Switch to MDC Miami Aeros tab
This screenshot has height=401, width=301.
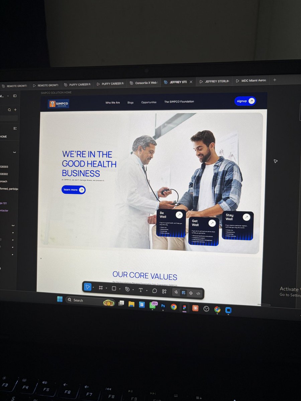point(251,81)
